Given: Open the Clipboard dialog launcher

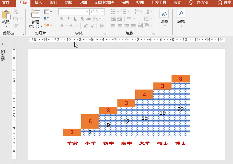Looking at the screenshot, I should point(23,34).
